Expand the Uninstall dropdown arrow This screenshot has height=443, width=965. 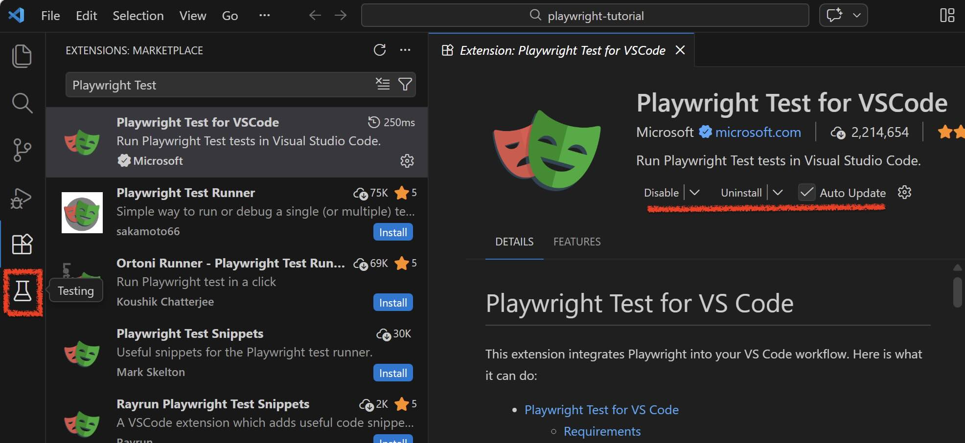[778, 192]
